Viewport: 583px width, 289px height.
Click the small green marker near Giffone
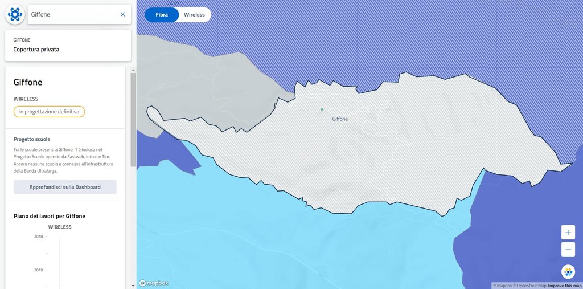322,109
